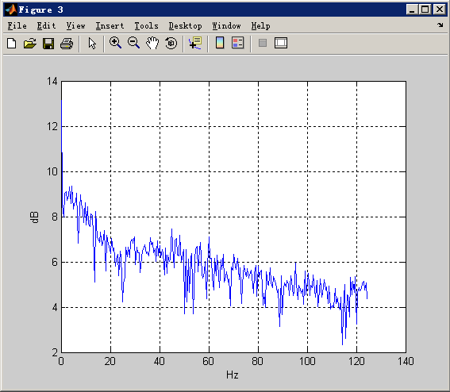Expand the Insert menu
Image resolution: width=450 pixels, height=392 pixels.
(x=110, y=26)
